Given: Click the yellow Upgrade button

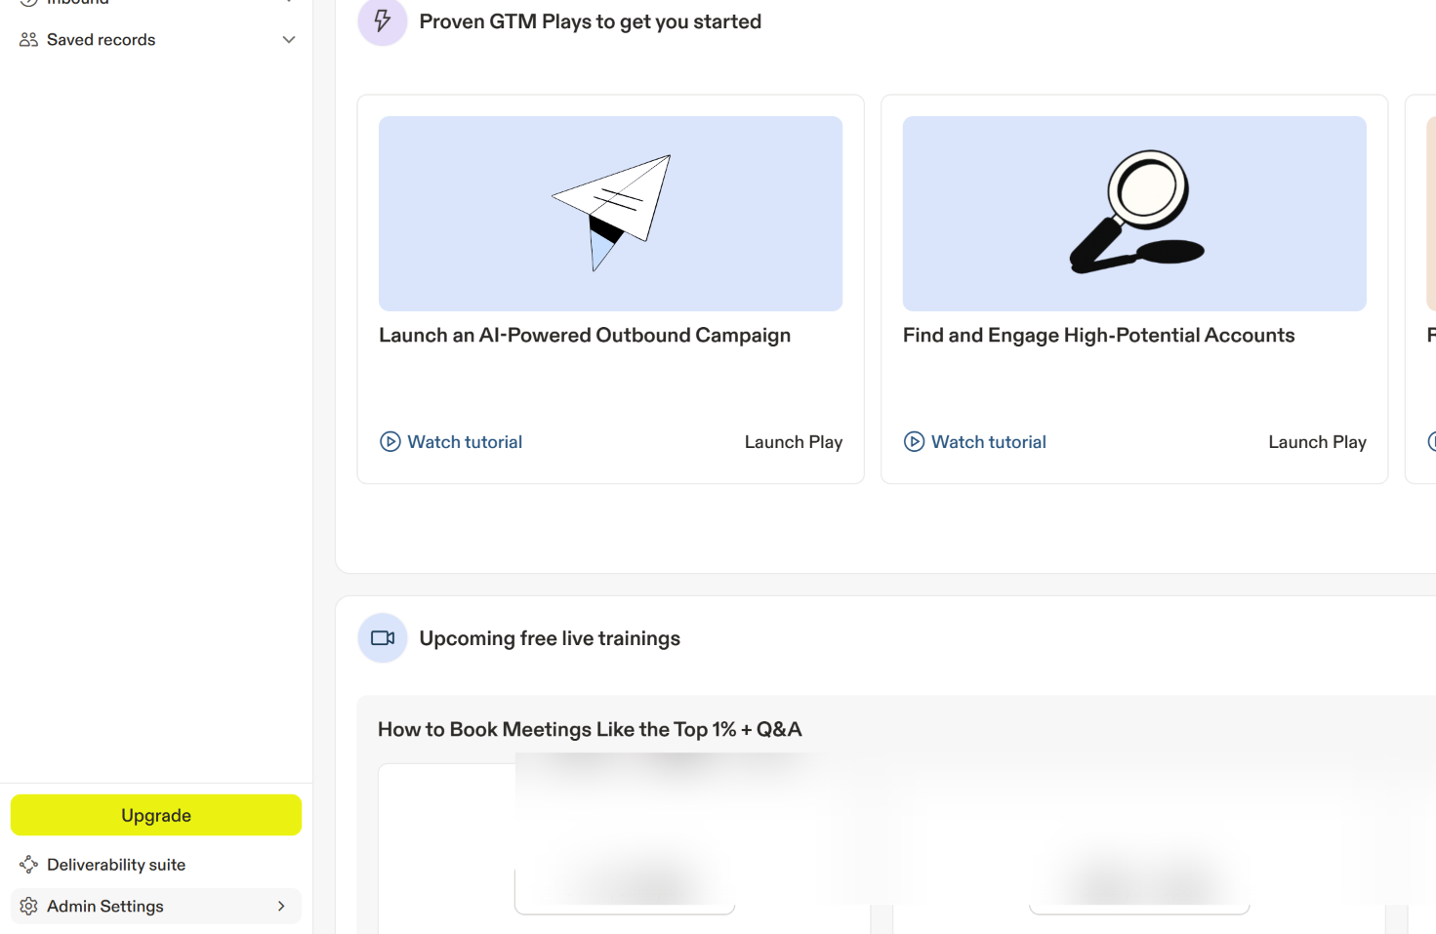Looking at the screenshot, I should tap(156, 815).
